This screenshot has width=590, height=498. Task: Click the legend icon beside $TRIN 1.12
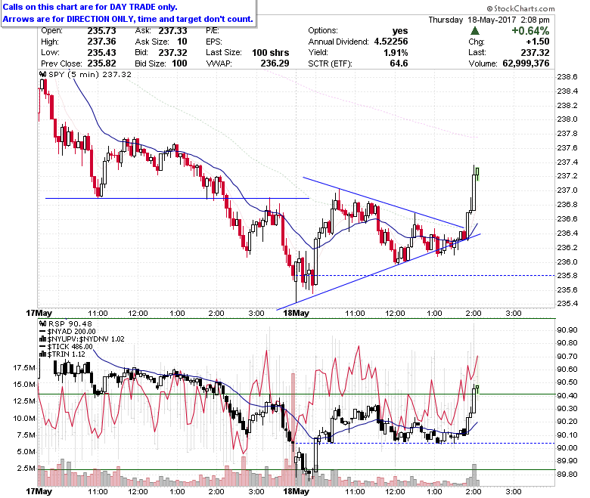[x=43, y=354]
